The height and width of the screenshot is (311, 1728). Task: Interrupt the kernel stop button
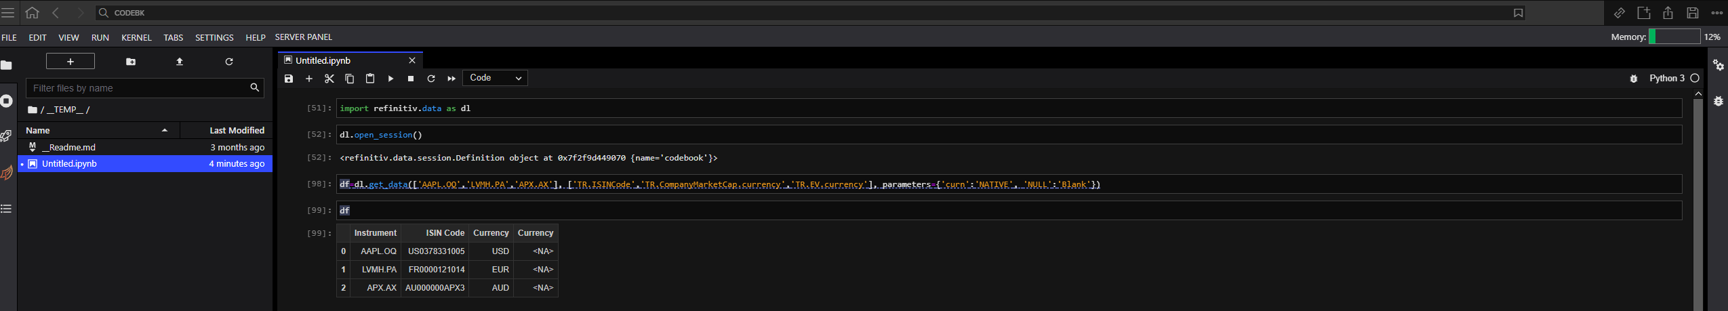411,79
